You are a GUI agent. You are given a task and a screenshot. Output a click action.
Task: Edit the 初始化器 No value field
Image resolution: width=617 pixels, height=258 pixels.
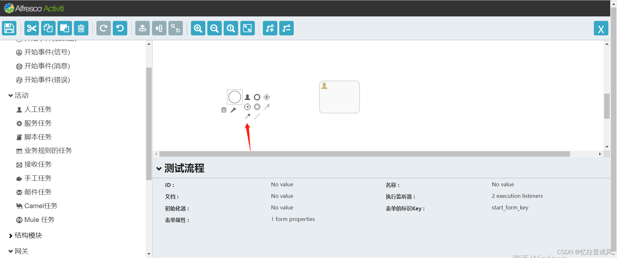click(282, 208)
